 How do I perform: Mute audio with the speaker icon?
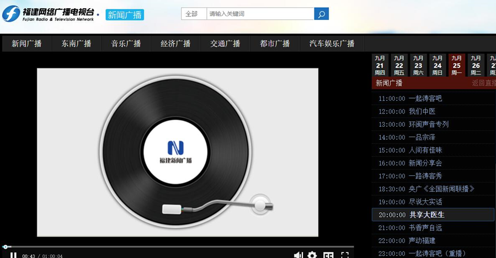[298, 255]
